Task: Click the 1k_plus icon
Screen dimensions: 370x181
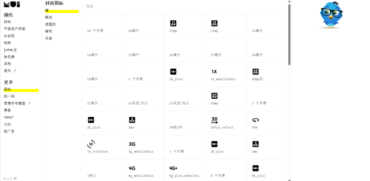Action: (173, 72)
